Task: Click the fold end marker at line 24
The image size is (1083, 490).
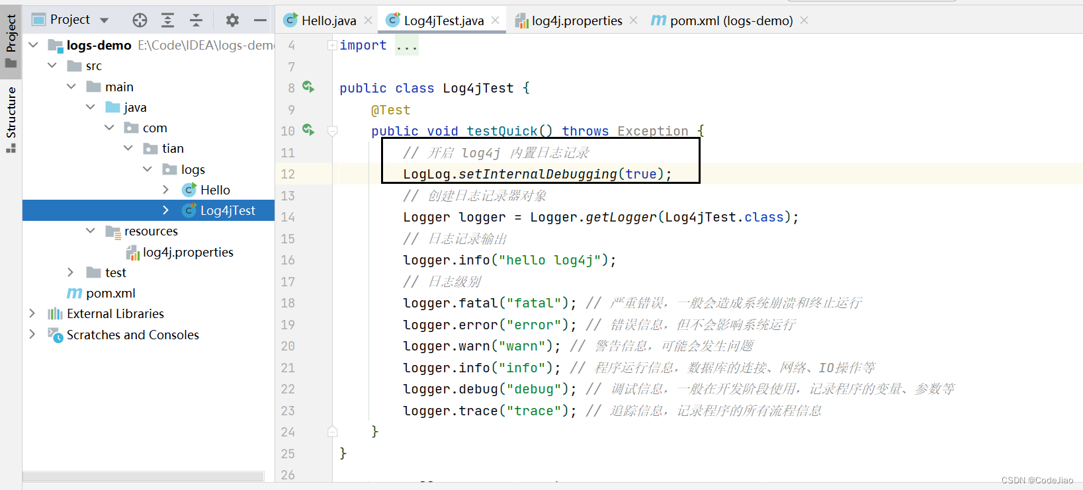Action: tap(332, 432)
